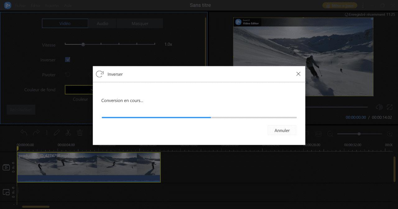The image size is (398, 209).
Task: Switch to the Audio tab
Action: [102, 23]
